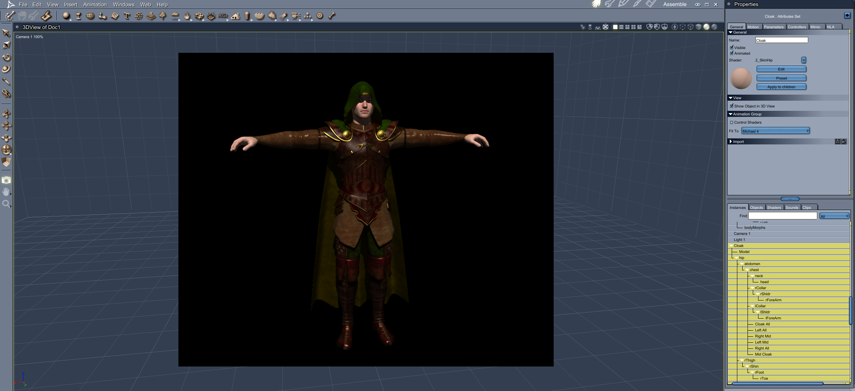Open the Insert menu
This screenshot has width=855, height=391.
71,5
